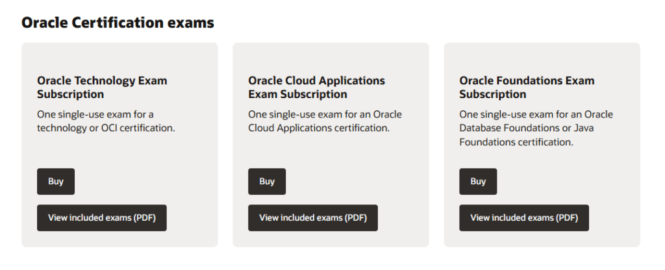View included exams PDF for Technology subscription
This screenshot has height=270, width=665.
101,218
